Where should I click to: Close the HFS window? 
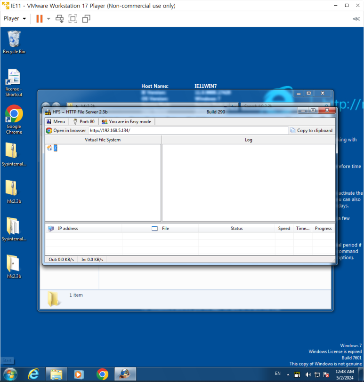pos(327,111)
